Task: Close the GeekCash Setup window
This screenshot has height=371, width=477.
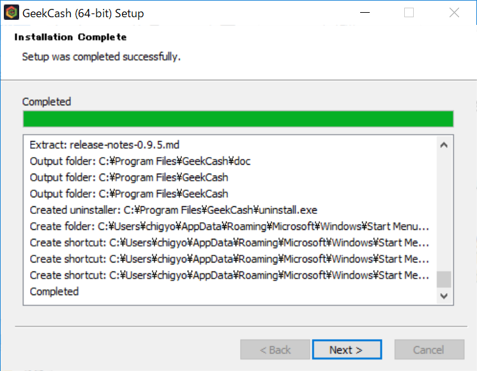Action: 454,13
